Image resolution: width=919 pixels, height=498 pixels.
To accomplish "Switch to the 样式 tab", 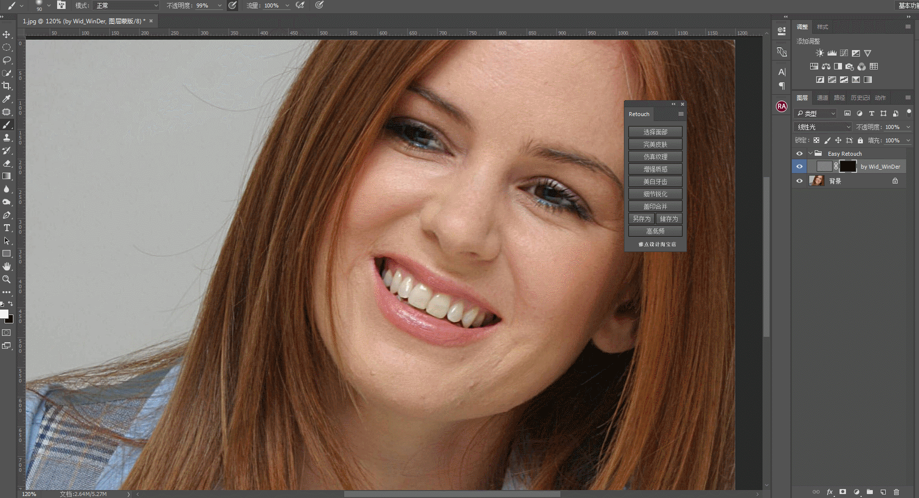I will tap(823, 27).
